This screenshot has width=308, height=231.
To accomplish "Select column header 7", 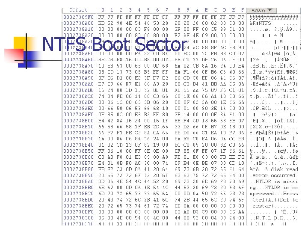I will pyautogui.click(x=166, y=10).
